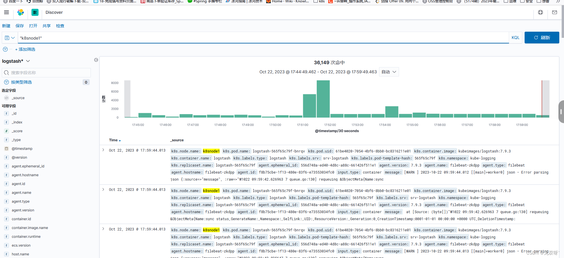
Task: Click @timestamp date type icon
Action: click(6, 149)
